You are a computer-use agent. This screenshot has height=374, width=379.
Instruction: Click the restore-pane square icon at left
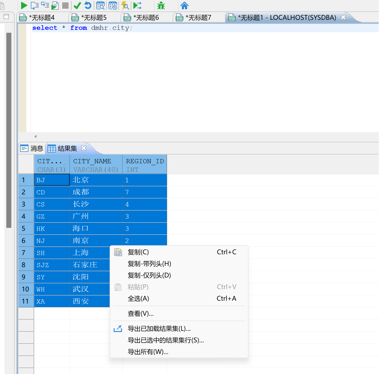(6, 17)
